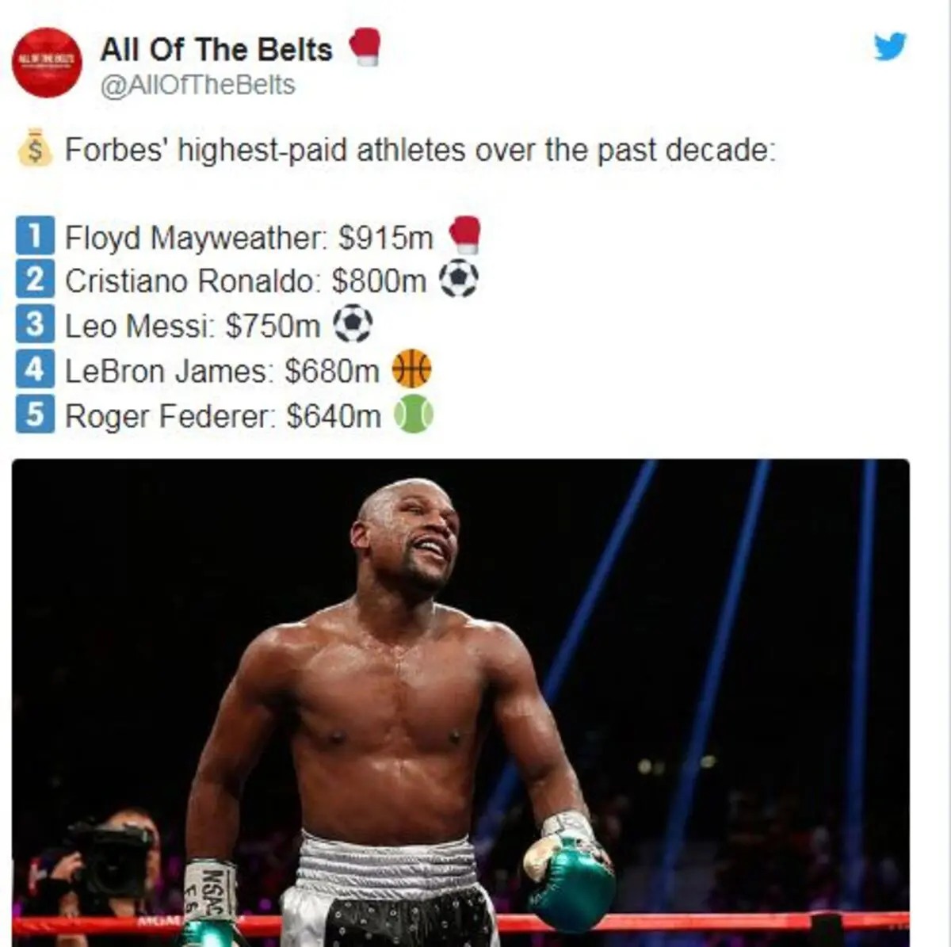Click the boxing glove beside account name
The image size is (951, 947).
(365, 47)
